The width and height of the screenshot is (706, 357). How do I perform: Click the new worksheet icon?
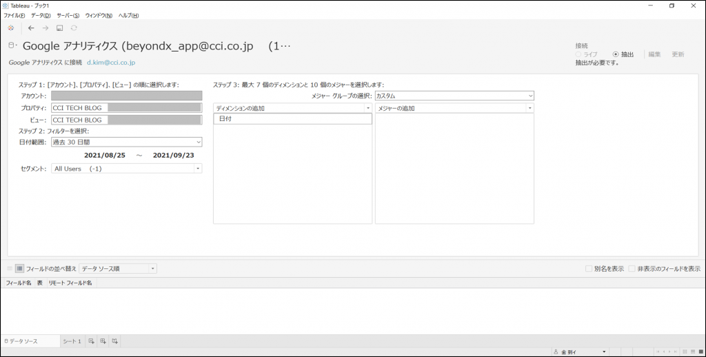[92, 341]
